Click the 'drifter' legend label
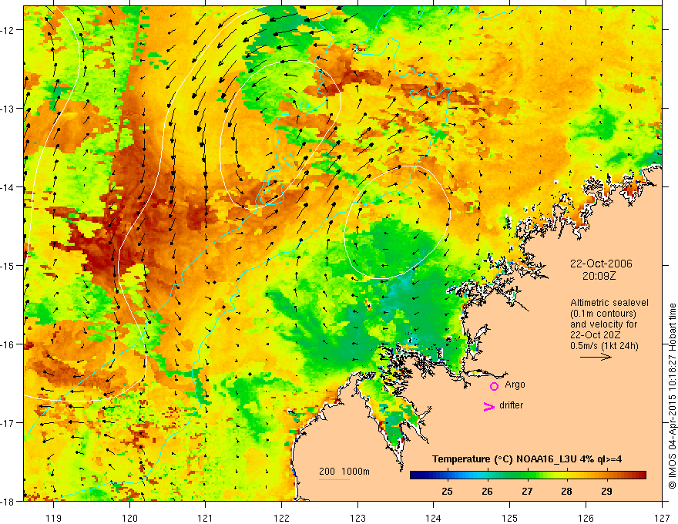 pos(511,405)
